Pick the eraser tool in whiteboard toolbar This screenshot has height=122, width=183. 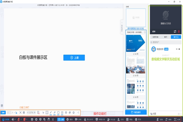pyautogui.click(x=70, y=113)
